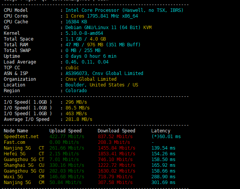Click the download speed 307.58 Mbit/s
Viewport: 240px width, 189px height.
(115, 182)
